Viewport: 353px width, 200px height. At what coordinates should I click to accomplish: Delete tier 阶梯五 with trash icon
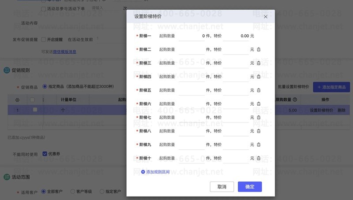259,90
